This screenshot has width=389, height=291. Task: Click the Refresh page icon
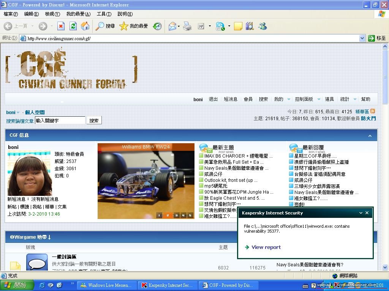point(73,26)
